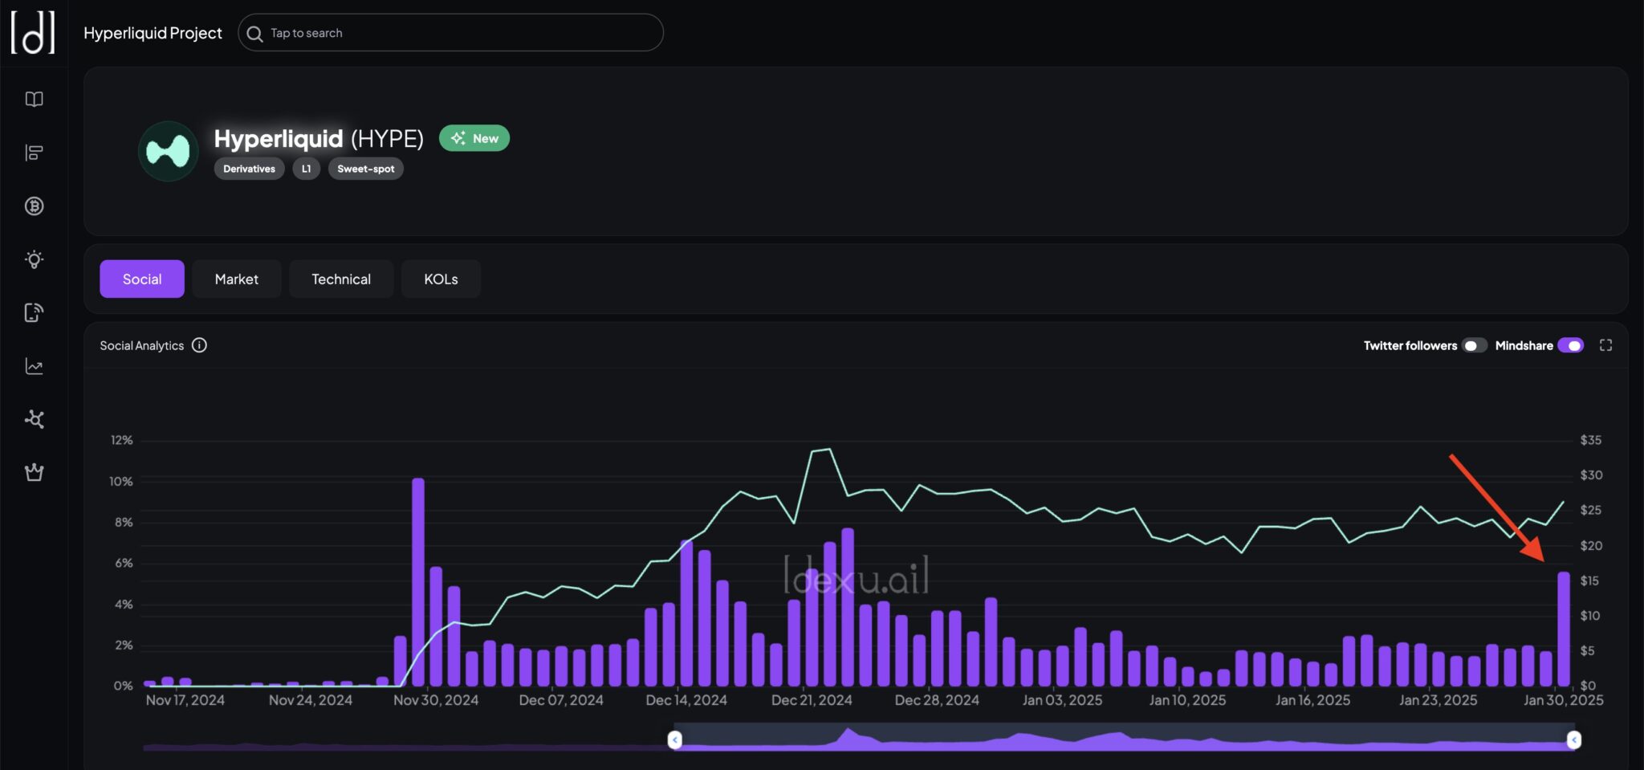1644x770 pixels.
Task: Open the crown leaderboard sidebar icon
Action: tap(34, 472)
